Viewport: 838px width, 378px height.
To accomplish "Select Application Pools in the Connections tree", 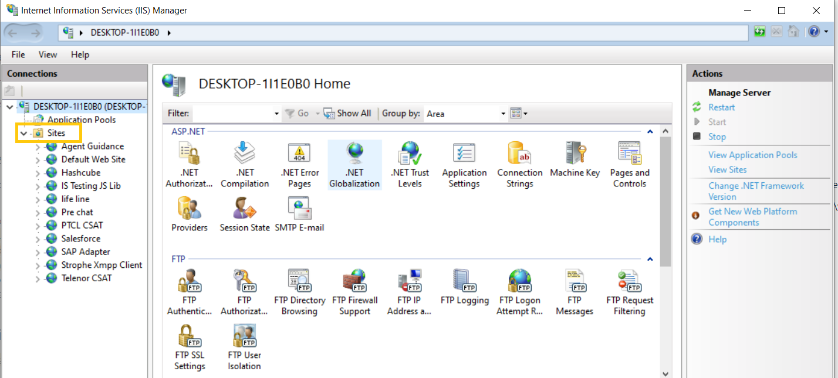I will (82, 120).
